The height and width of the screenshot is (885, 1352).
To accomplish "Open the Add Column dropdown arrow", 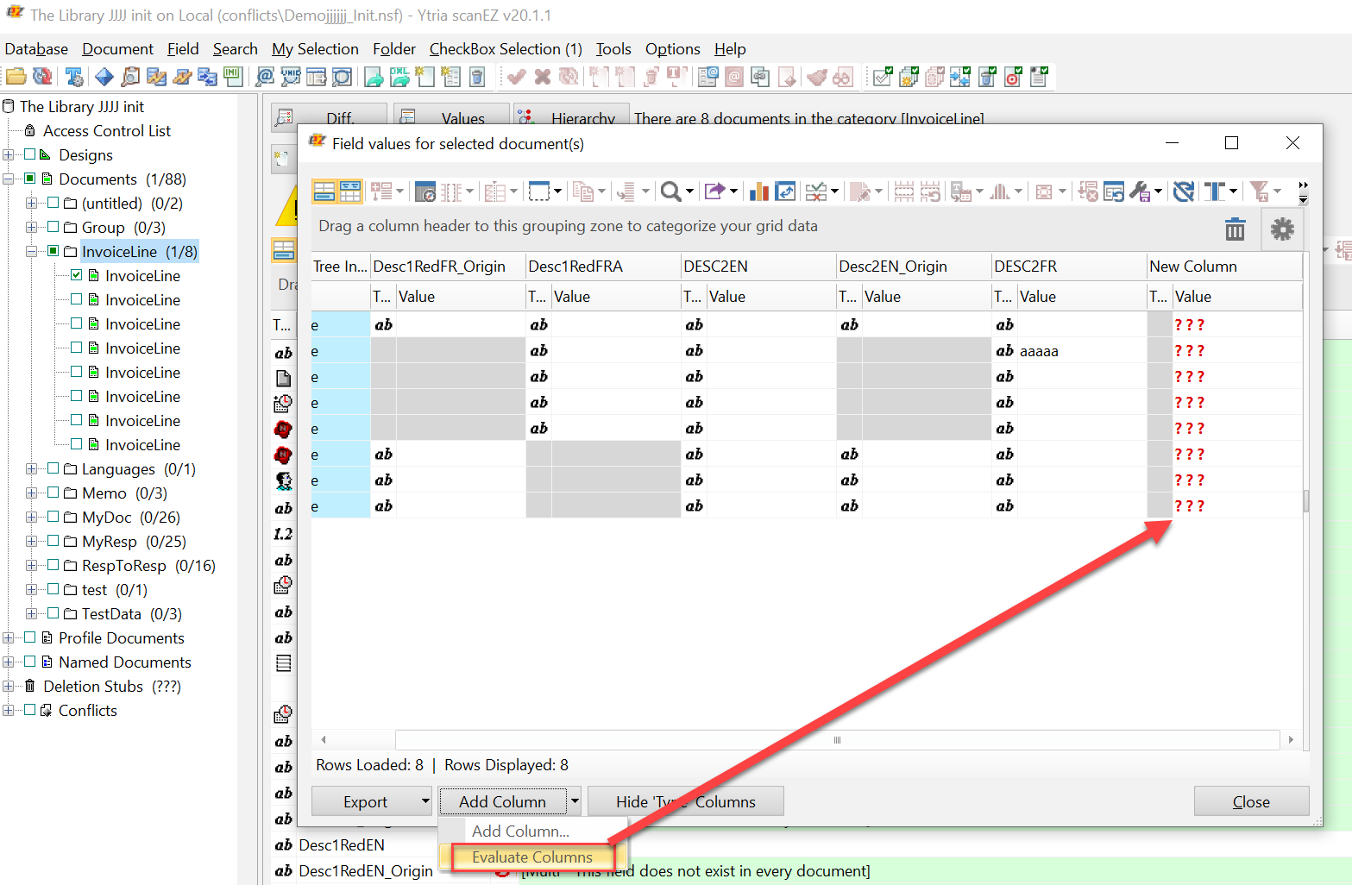I will pyautogui.click(x=575, y=801).
